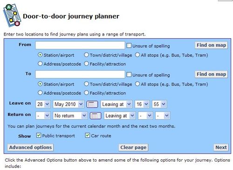Image resolution: width=233 pixels, height=170 pixels.
Task: Select From Town/district/village radio option
Action: click(86, 55)
